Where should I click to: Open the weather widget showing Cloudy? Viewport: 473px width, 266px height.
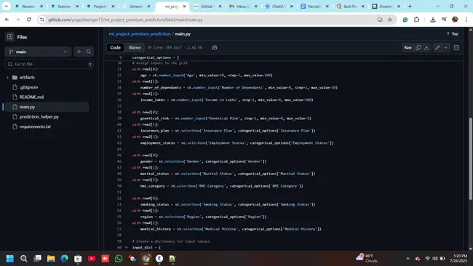[x=367, y=259]
